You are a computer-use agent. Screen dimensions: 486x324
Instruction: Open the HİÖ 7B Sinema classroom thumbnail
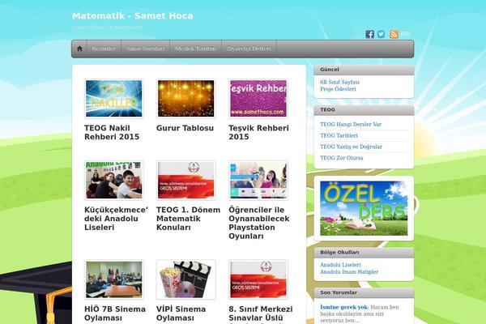click(113, 279)
